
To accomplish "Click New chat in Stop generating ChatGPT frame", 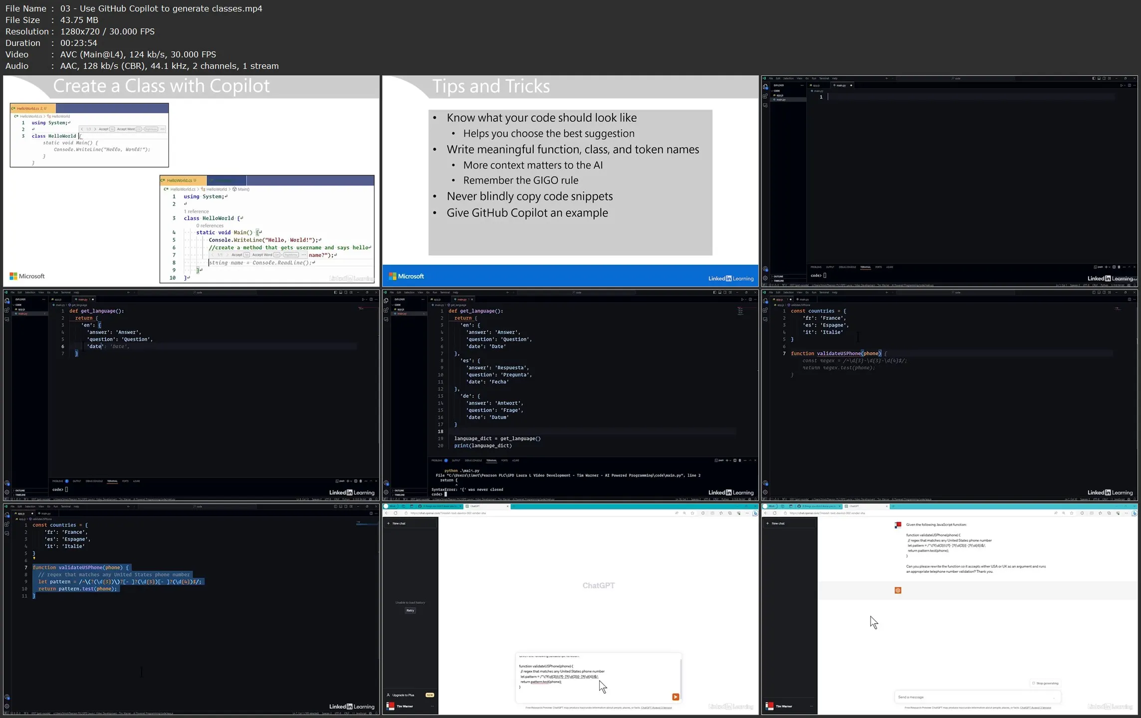I will pos(789,523).
